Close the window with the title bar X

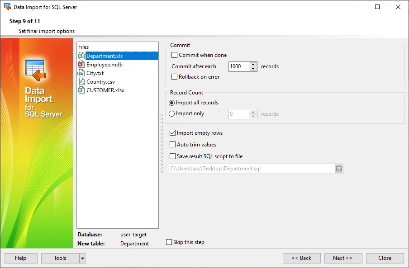click(x=398, y=7)
